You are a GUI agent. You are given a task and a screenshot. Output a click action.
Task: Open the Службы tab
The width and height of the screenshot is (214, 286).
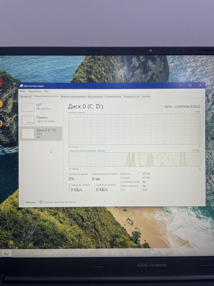(x=146, y=96)
